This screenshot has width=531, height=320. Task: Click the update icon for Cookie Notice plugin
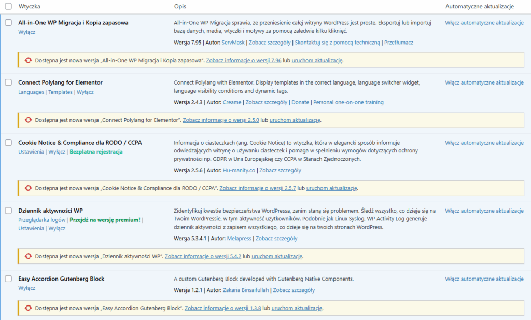pos(28,188)
